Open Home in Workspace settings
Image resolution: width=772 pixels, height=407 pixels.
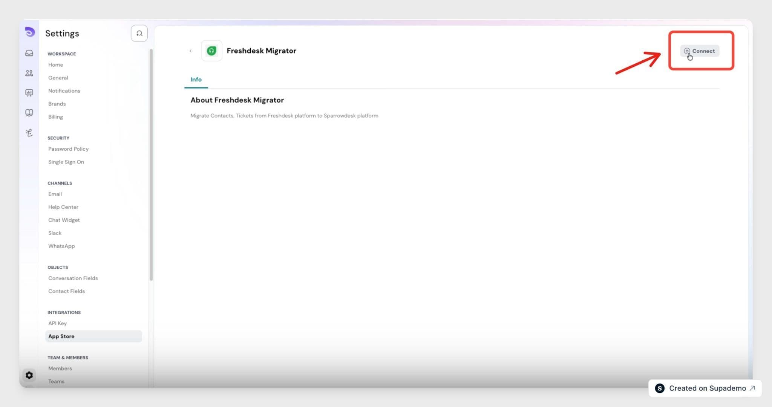[x=55, y=65]
